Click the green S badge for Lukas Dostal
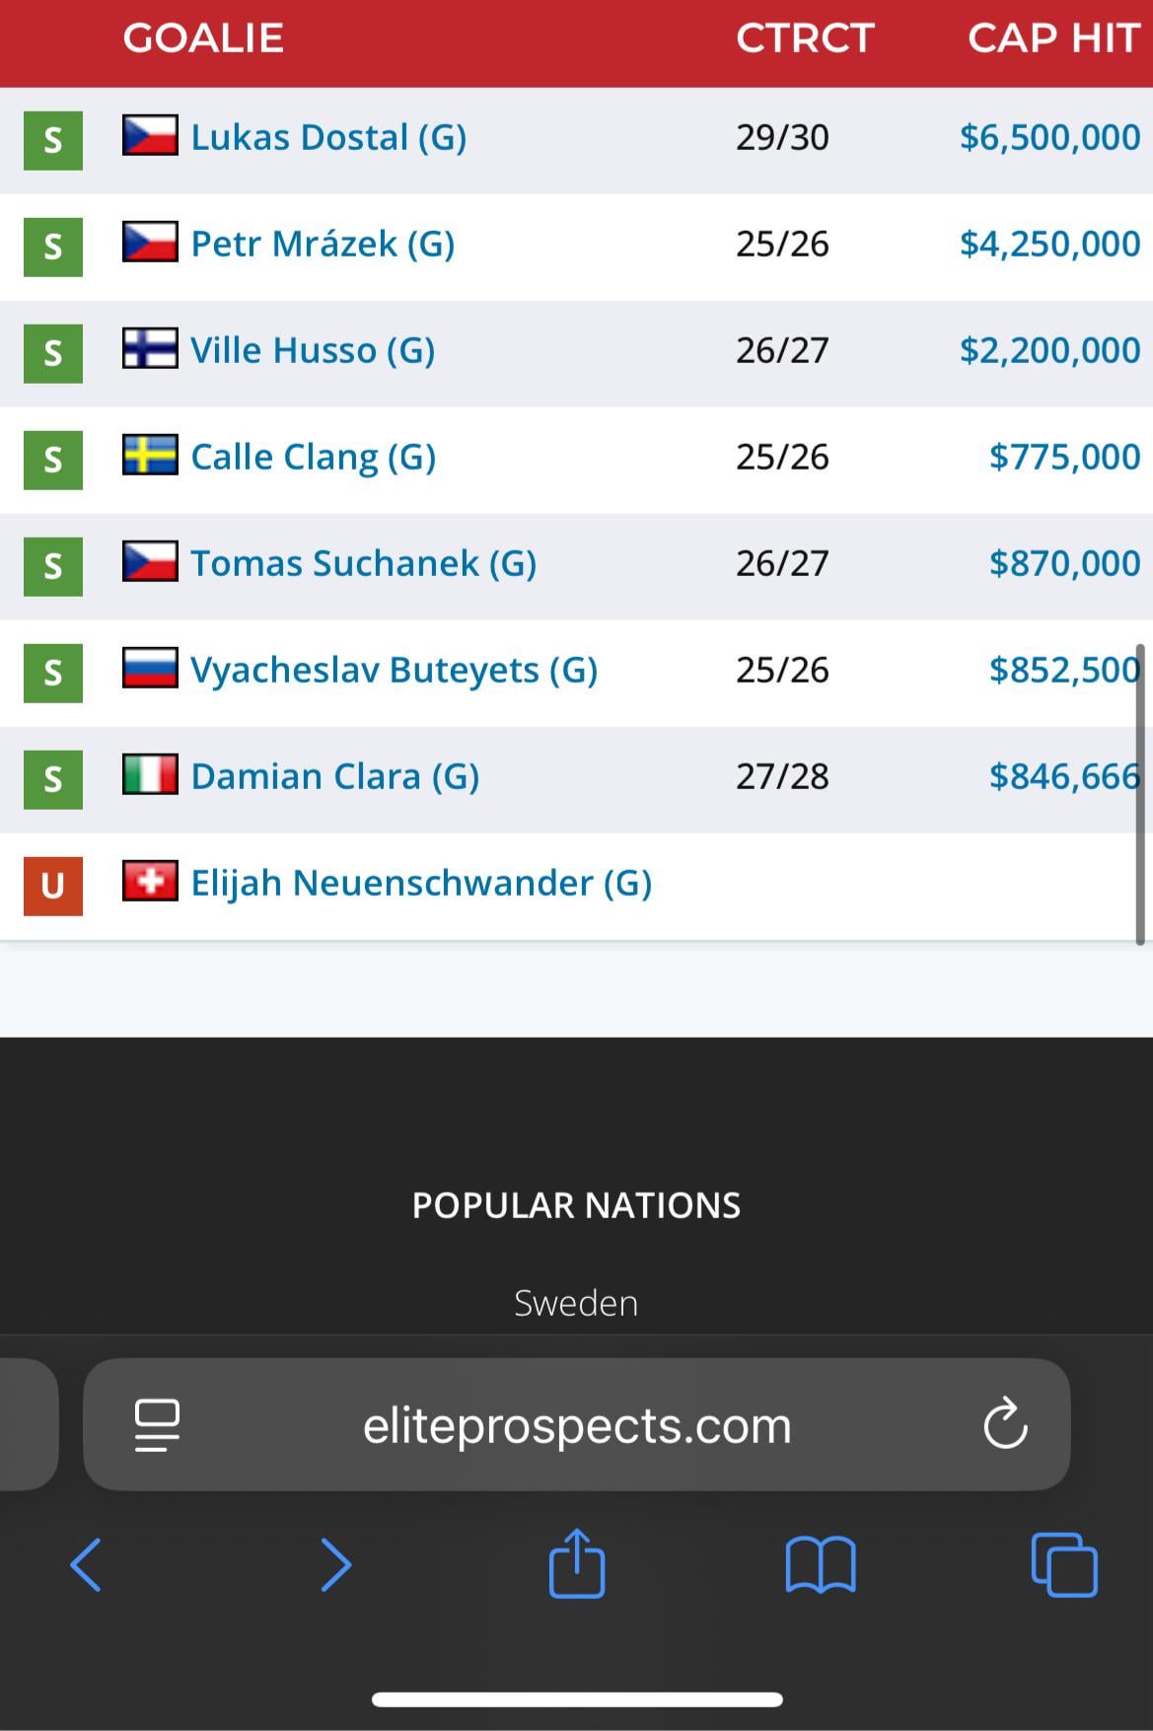 pyautogui.click(x=53, y=140)
